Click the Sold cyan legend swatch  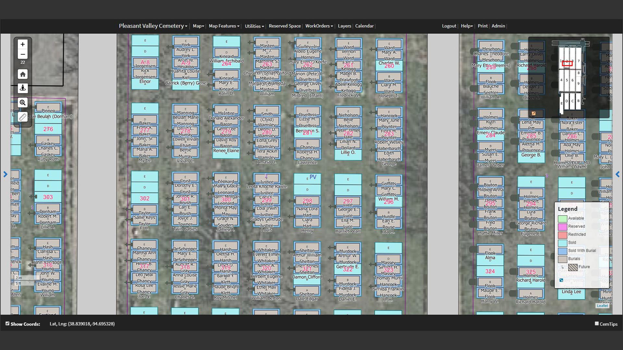pos(562,243)
